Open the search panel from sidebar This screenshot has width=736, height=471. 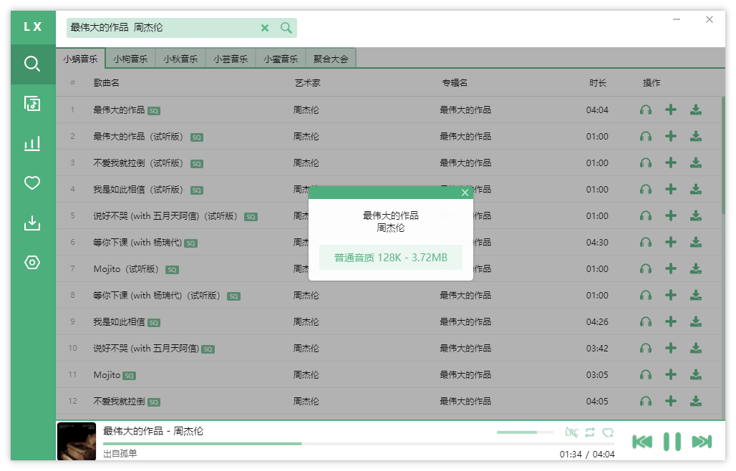[32, 64]
